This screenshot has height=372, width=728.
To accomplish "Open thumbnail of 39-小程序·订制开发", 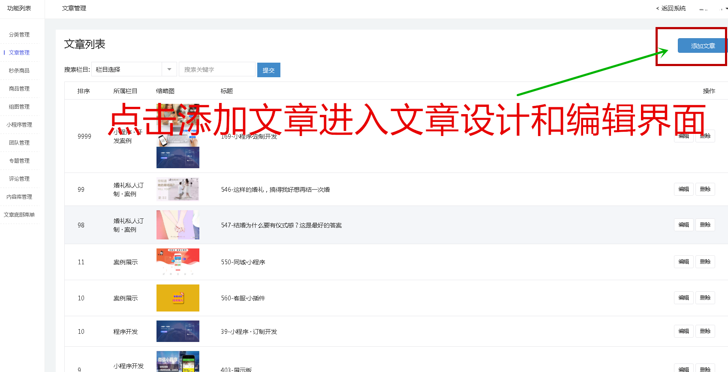I will pos(178,331).
